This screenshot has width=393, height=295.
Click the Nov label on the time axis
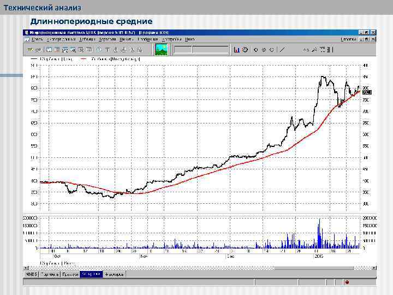click(144, 256)
